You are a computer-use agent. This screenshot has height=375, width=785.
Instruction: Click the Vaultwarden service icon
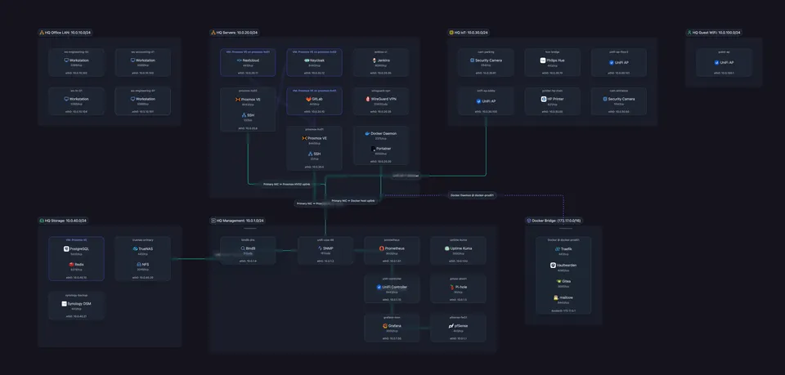click(553, 266)
